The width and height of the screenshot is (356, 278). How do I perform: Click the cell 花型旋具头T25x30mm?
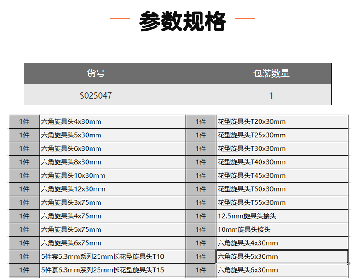(x=282, y=135)
